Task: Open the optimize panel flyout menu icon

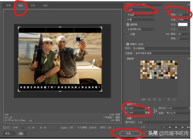Action: tap(189, 5)
